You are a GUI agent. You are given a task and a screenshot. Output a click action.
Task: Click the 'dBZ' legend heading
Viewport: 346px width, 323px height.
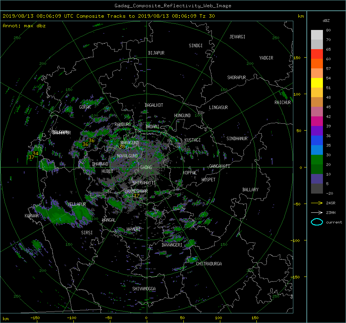click(x=326, y=21)
